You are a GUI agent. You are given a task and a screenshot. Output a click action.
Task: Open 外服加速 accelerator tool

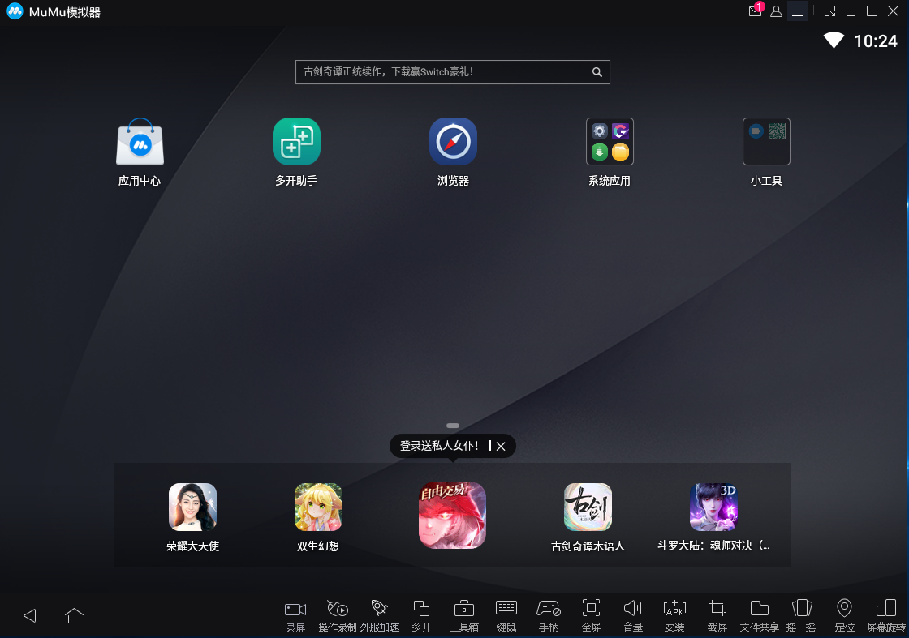click(380, 615)
